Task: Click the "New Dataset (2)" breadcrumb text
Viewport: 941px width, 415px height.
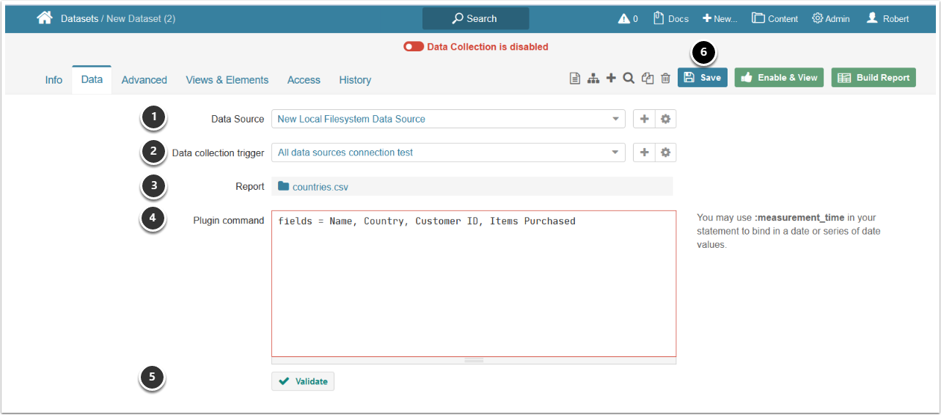Action: pos(141,18)
